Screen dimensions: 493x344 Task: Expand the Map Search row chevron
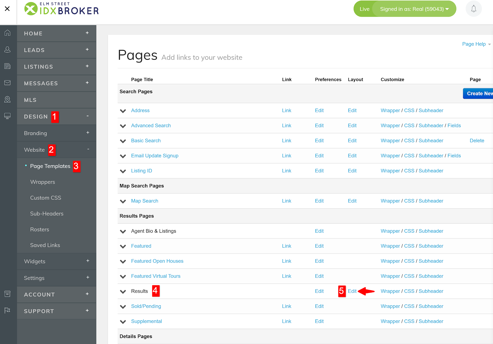pos(123,201)
